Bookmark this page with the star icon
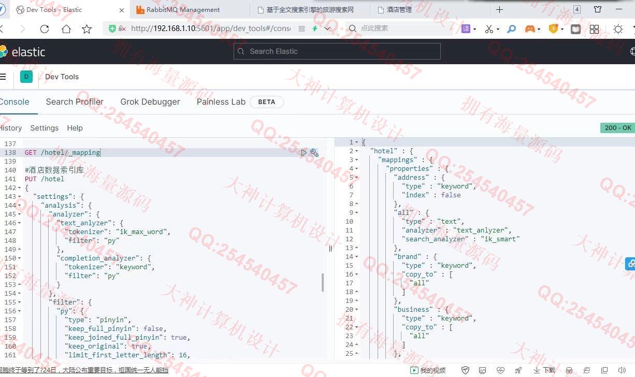 (x=86, y=29)
